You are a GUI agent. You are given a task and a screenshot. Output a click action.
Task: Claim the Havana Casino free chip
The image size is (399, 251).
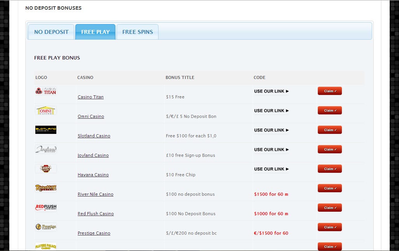pyautogui.click(x=330, y=169)
